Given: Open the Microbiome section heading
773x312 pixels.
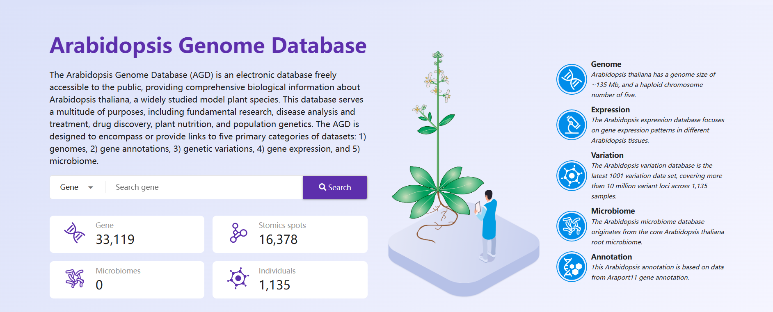Looking at the screenshot, I should coord(613,211).
